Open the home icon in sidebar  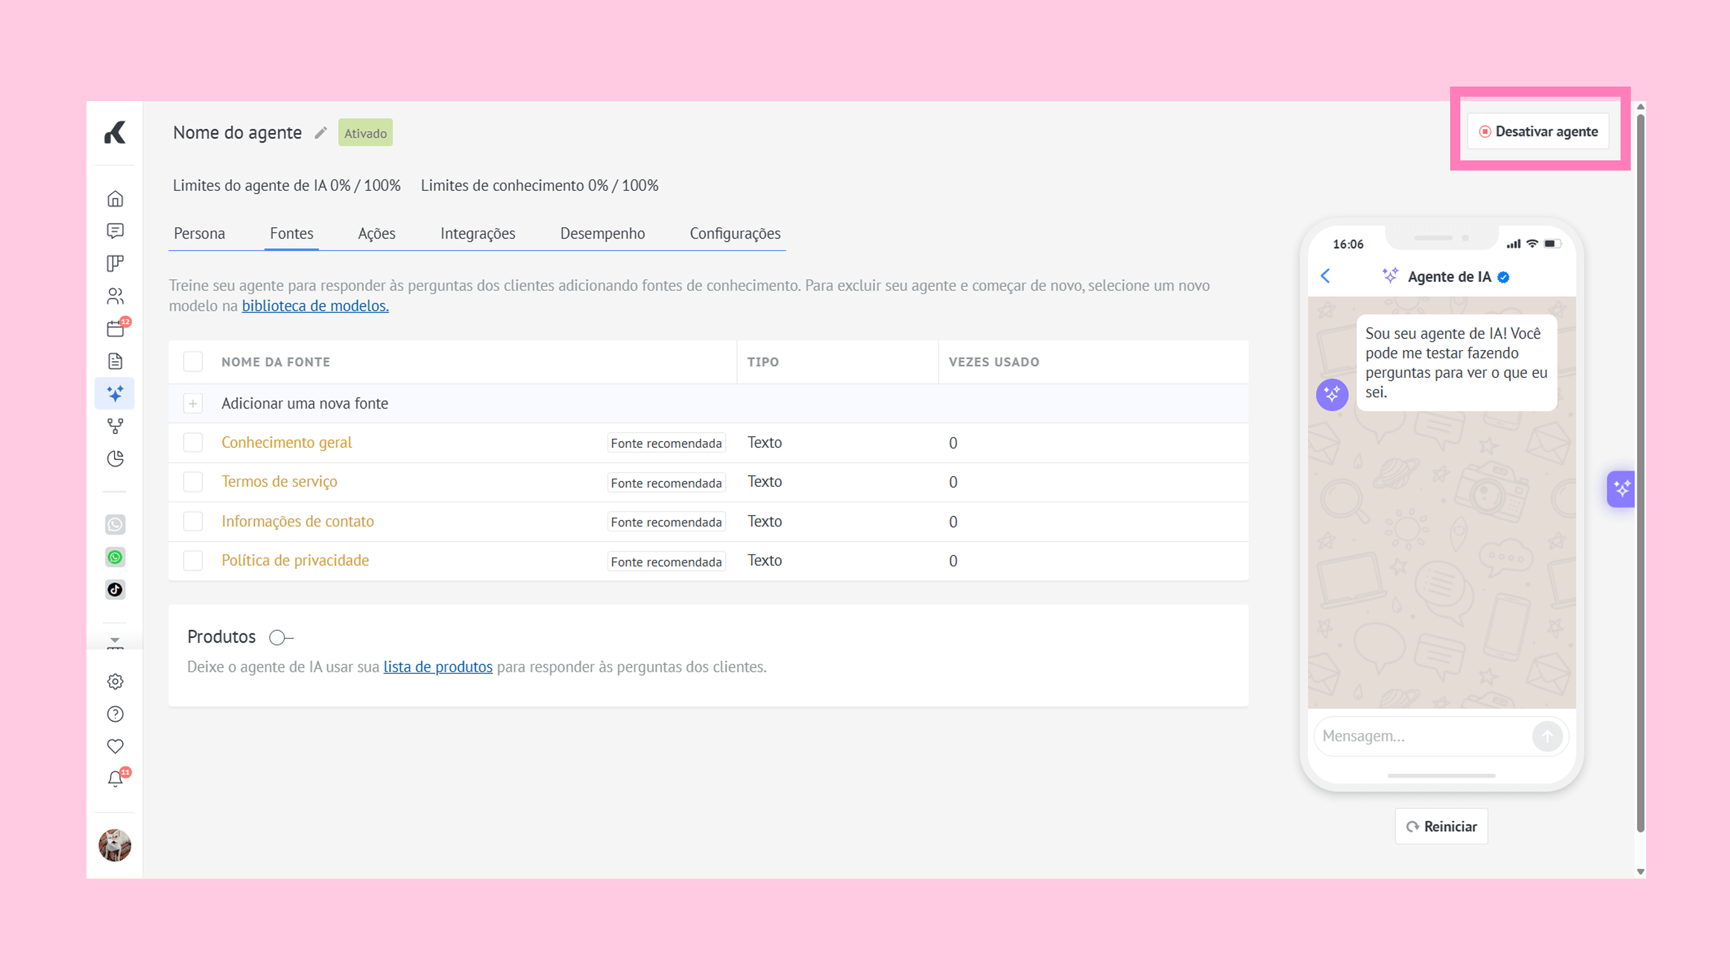[x=115, y=199]
